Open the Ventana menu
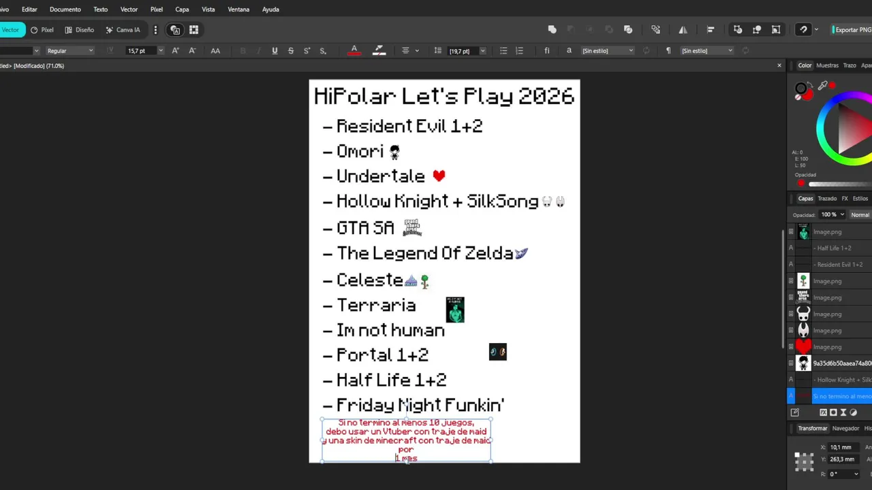 (x=238, y=10)
